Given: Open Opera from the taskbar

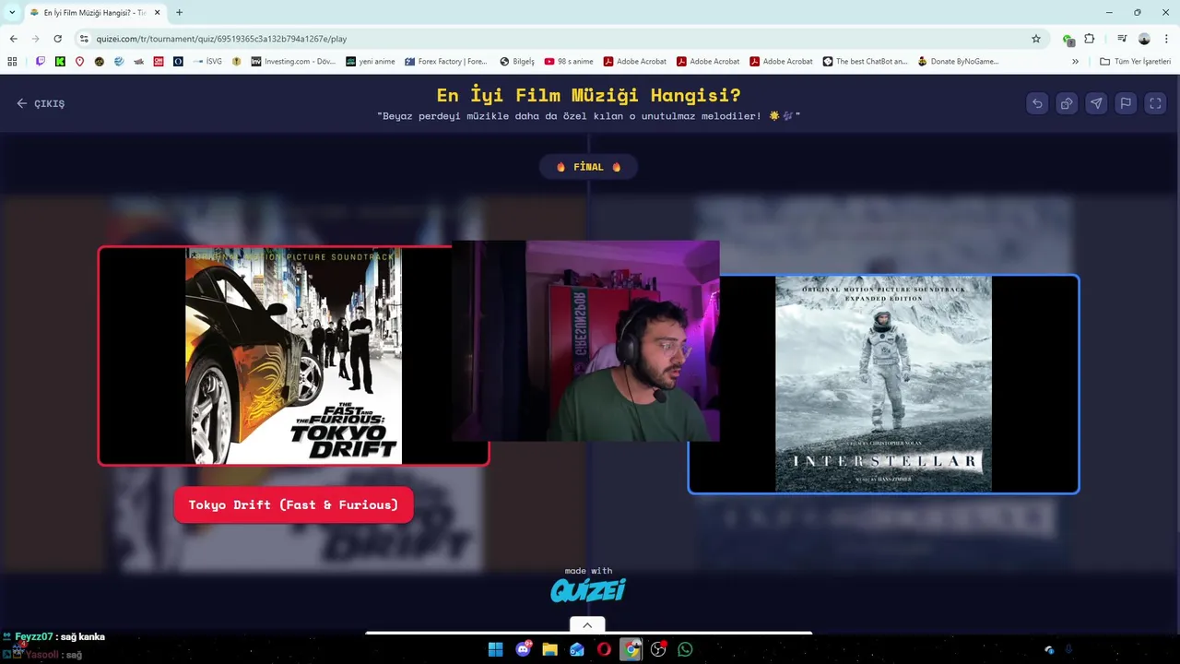Looking at the screenshot, I should (x=604, y=649).
